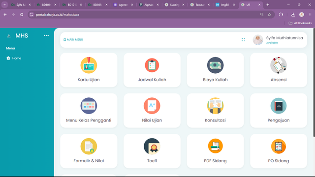Switch to the Syifa M tab

pyautogui.click(x=21, y=4)
